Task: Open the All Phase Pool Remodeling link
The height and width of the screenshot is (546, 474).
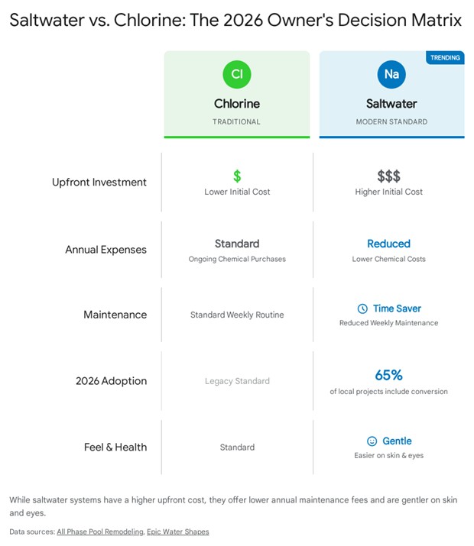Action: (x=99, y=531)
